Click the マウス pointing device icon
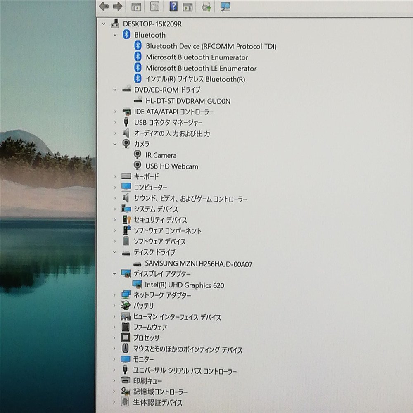The width and height of the screenshot is (413, 413). [126, 348]
